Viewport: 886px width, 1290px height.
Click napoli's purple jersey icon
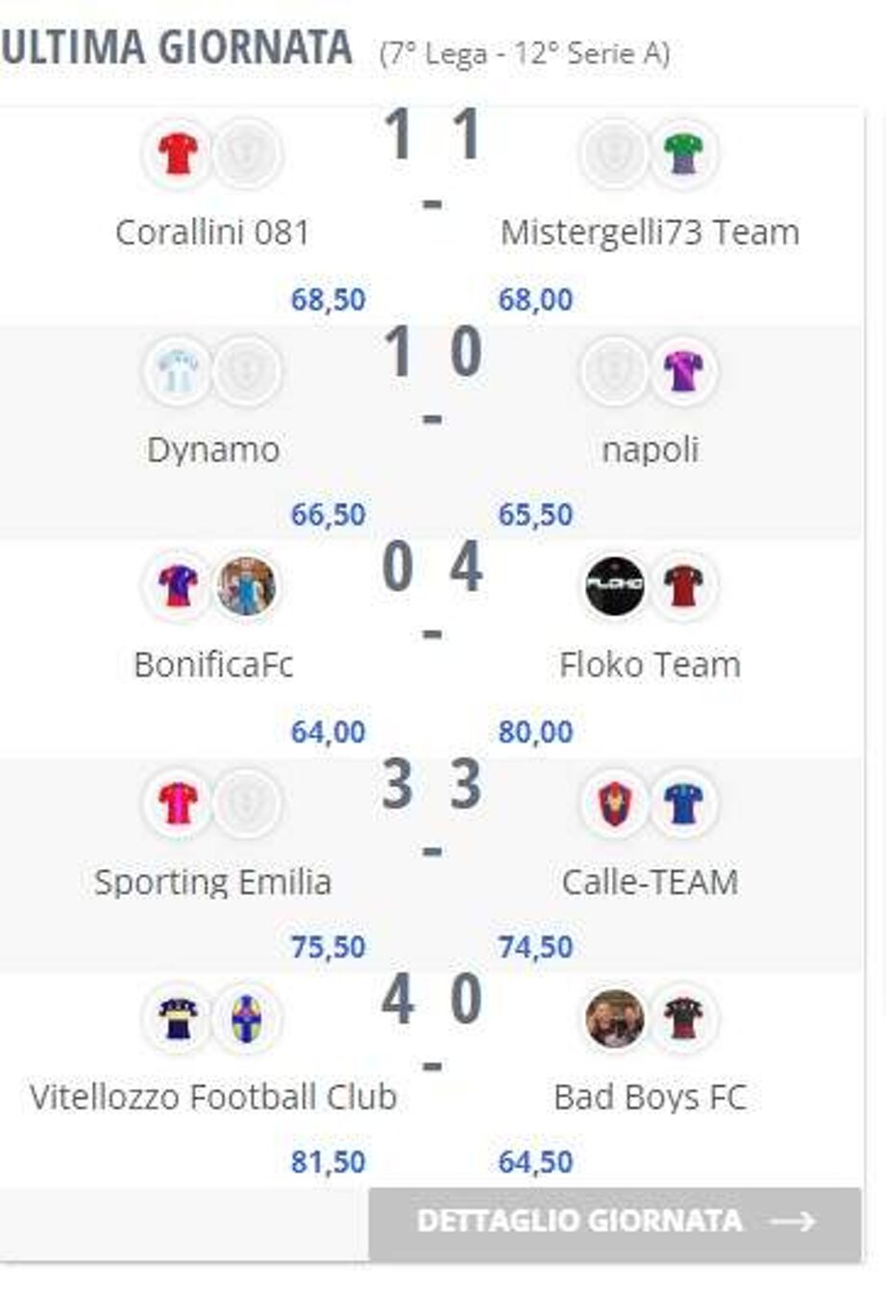tap(683, 370)
